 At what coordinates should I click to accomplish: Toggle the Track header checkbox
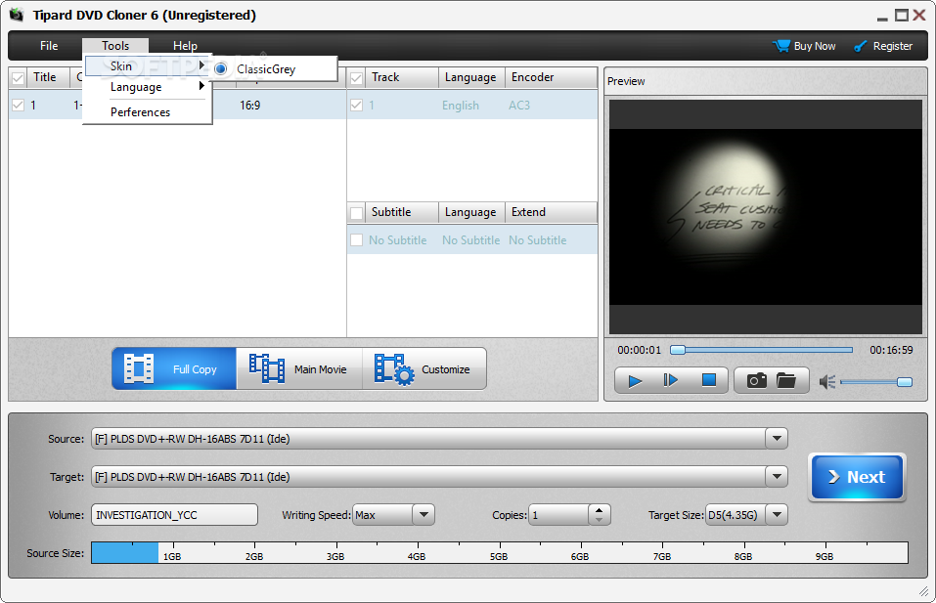pyautogui.click(x=356, y=78)
